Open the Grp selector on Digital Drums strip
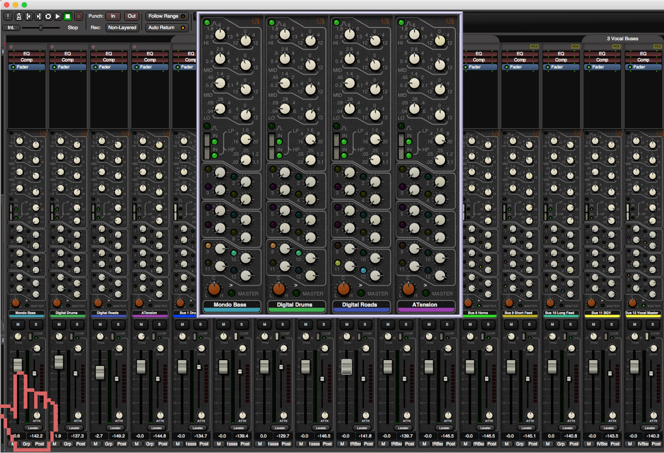This screenshot has height=453, width=664. pos(67,444)
